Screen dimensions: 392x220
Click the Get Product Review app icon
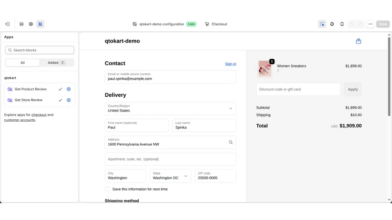[x=10, y=89]
